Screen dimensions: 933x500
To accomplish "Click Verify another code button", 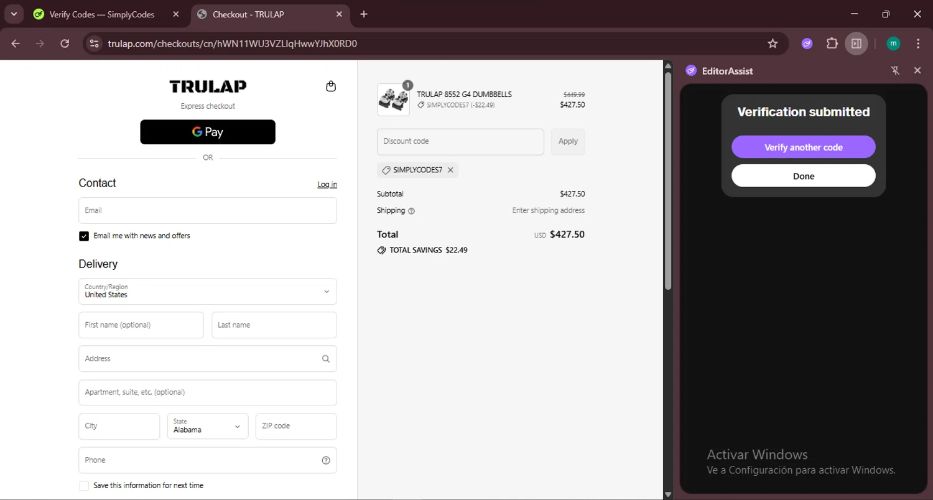I will tap(804, 147).
